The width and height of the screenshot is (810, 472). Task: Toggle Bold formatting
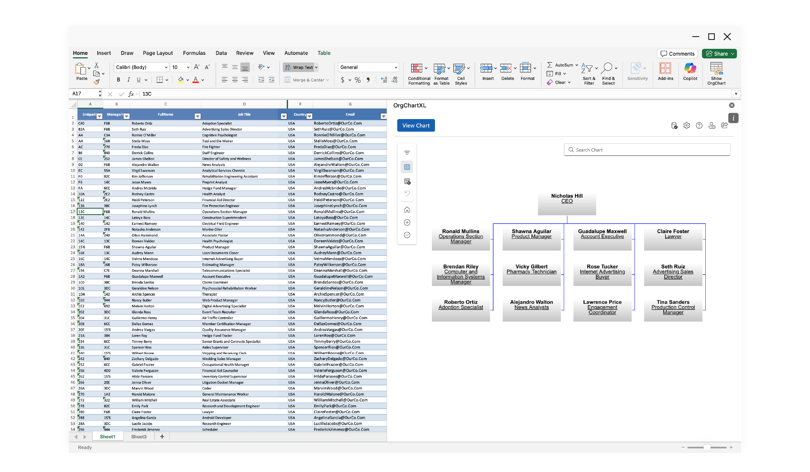tap(118, 80)
